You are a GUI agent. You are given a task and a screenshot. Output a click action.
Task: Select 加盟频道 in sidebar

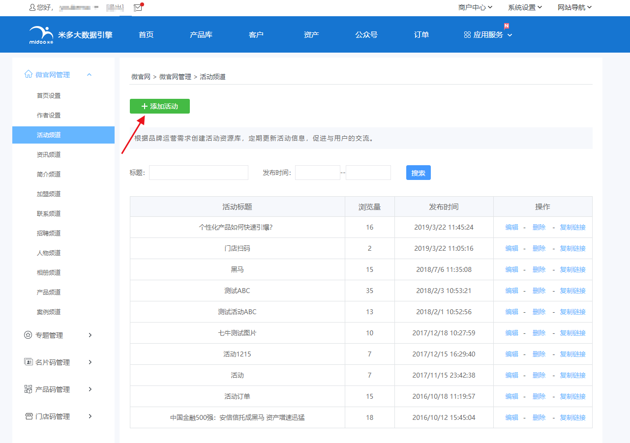point(49,194)
